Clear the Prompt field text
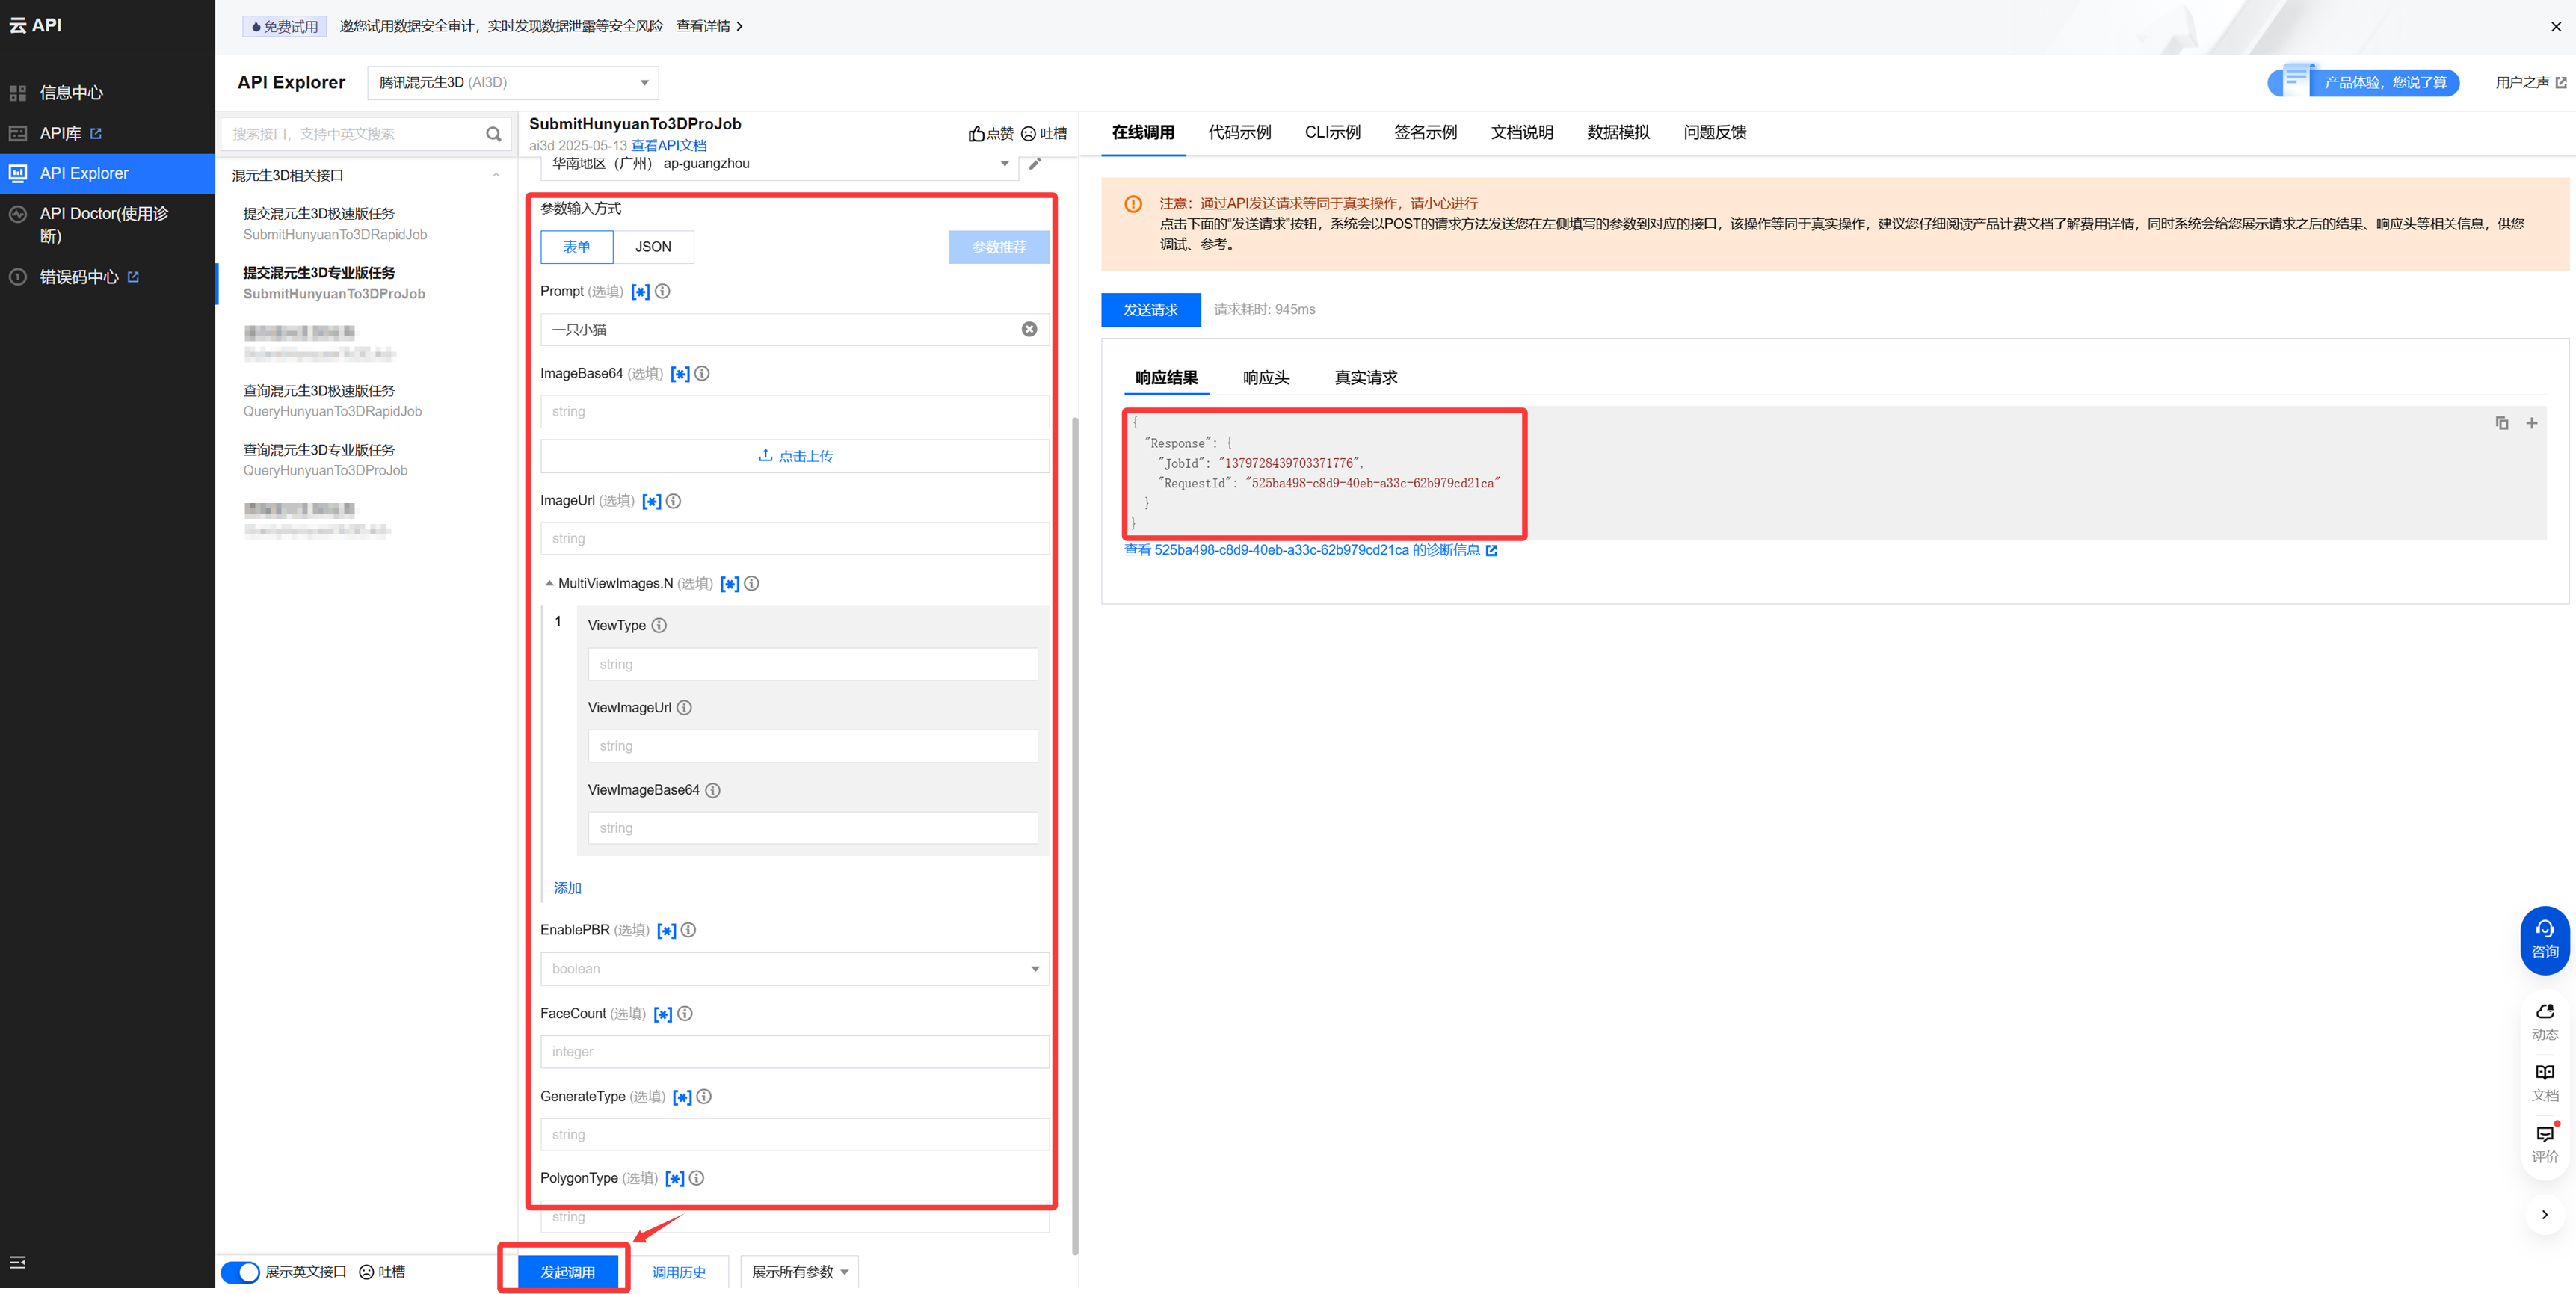Screen dimensions: 2576x1294 [x=1028, y=329]
